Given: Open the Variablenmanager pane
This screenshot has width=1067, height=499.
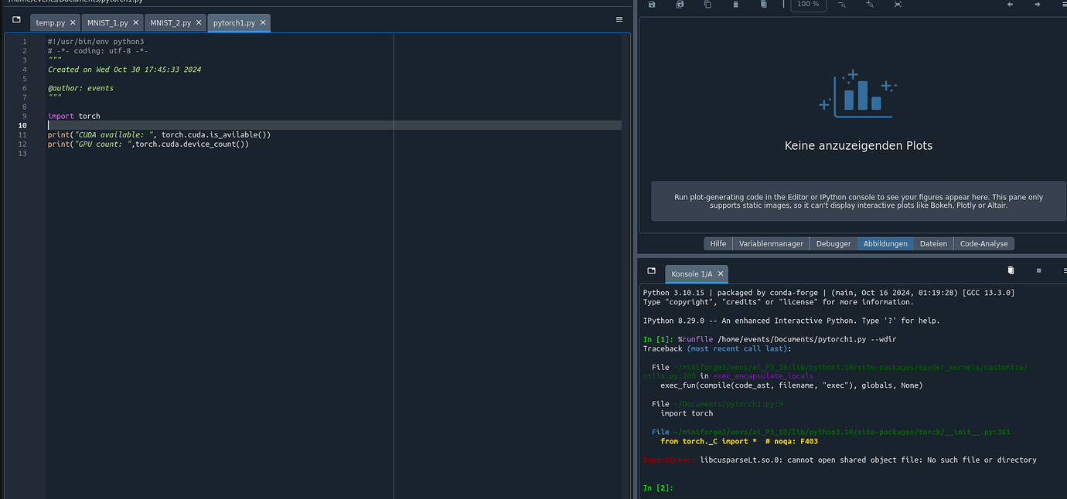Looking at the screenshot, I should [771, 243].
